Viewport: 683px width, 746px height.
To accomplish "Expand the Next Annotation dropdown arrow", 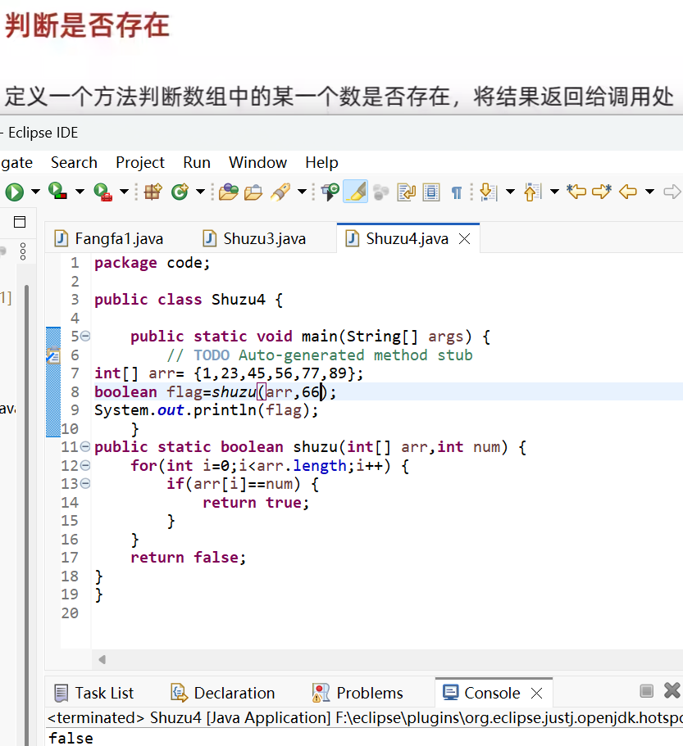I will [x=510, y=192].
